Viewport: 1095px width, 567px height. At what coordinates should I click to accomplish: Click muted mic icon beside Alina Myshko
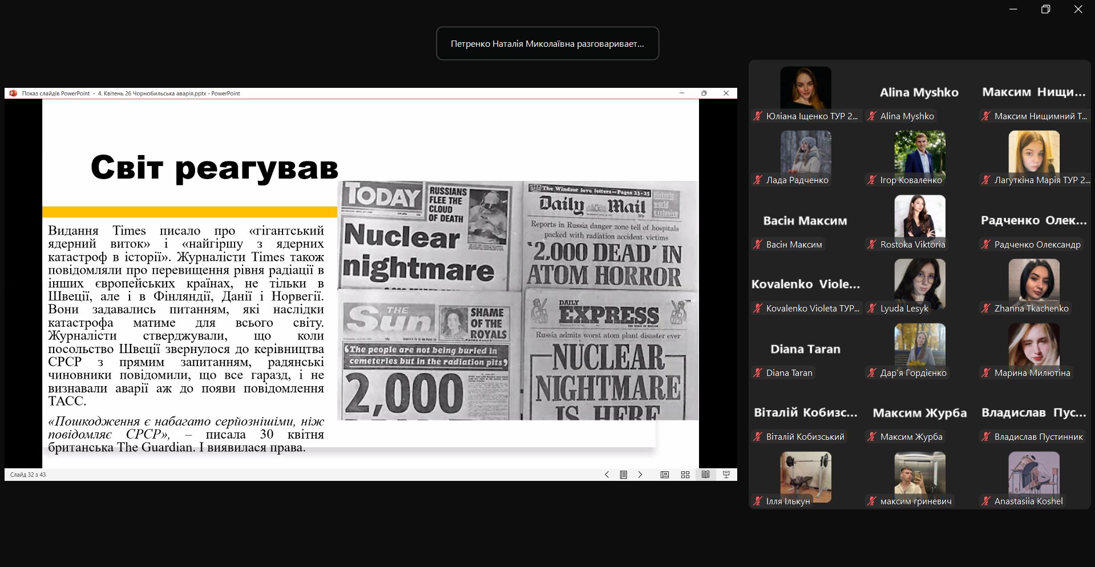point(872,116)
